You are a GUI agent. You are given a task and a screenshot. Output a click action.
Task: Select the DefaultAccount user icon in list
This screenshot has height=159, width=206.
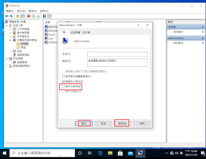pos(46,31)
